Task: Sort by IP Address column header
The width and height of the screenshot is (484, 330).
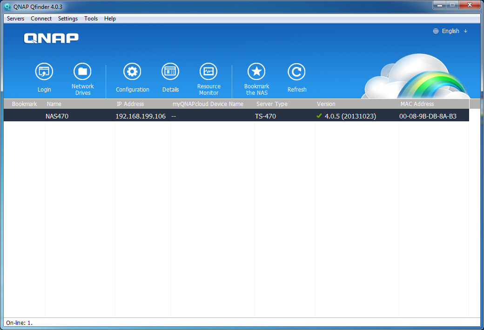Action: 130,104
